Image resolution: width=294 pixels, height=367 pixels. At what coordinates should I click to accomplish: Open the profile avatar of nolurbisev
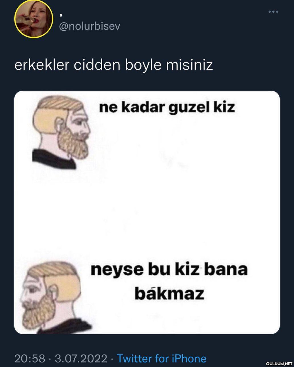click(x=34, y=19)
